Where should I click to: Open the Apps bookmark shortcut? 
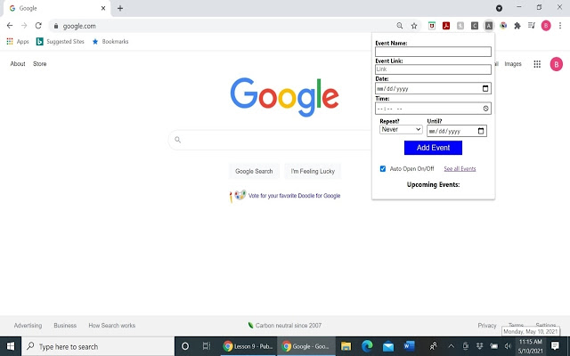tap(18, 42)
